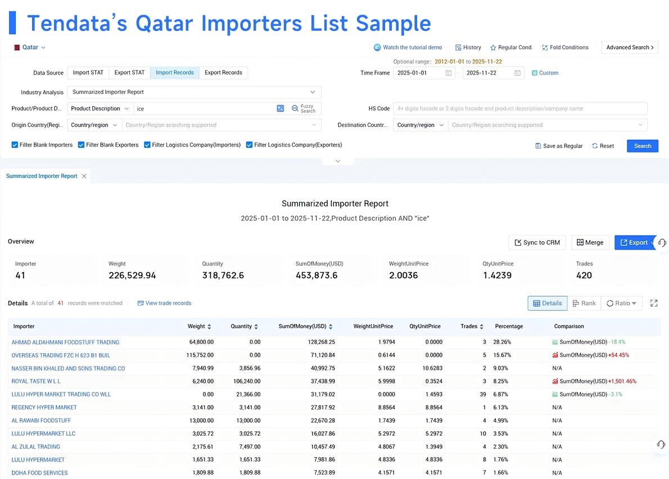Open end date calendar icon
Viewport: 669px width, 479px height.
(x=518, y=73)
